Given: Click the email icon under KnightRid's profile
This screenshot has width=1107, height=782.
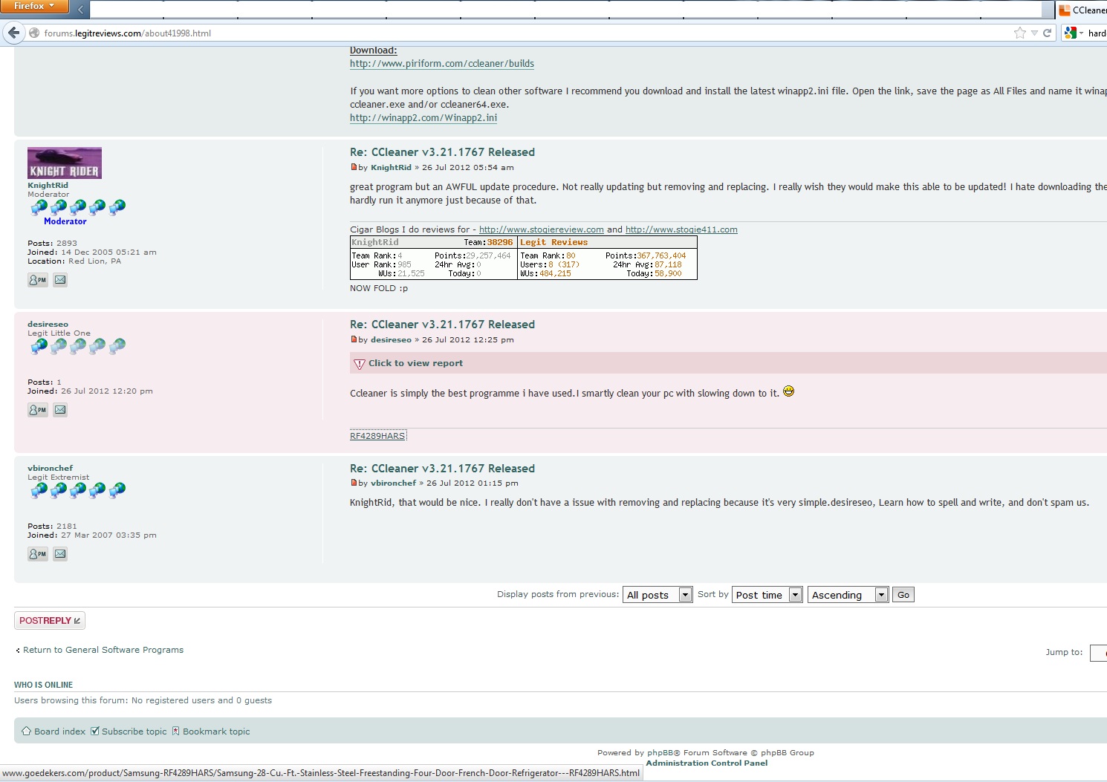Looking at the screenshot, I should [x=60, y=280].
